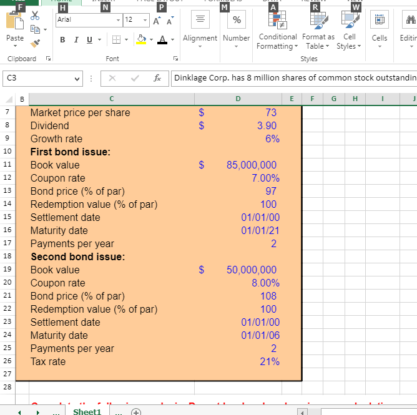Open underline style dropdown arrow
The image size is (417, 415).
point(99,40)
